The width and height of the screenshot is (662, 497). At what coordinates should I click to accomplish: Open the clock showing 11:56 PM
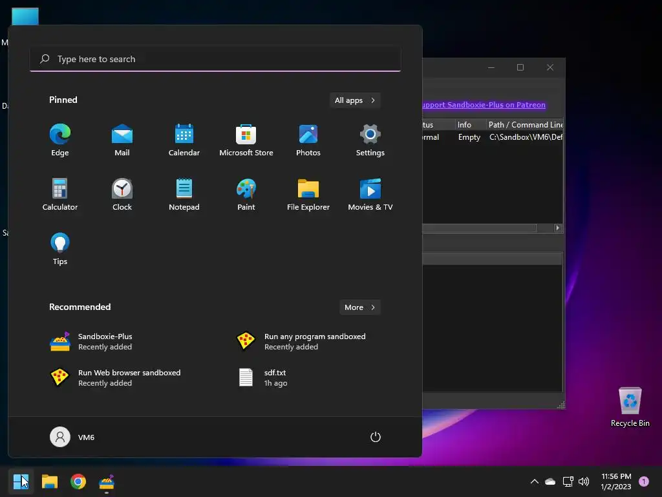tap(615, 481)
